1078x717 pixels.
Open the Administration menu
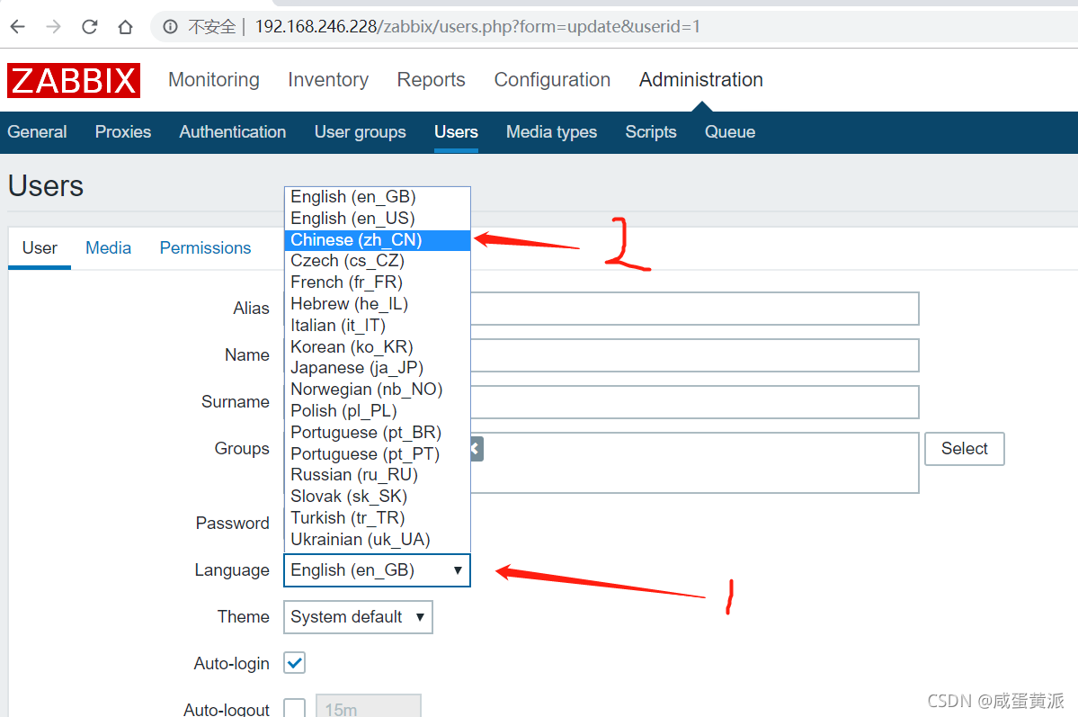click(700, 80)
